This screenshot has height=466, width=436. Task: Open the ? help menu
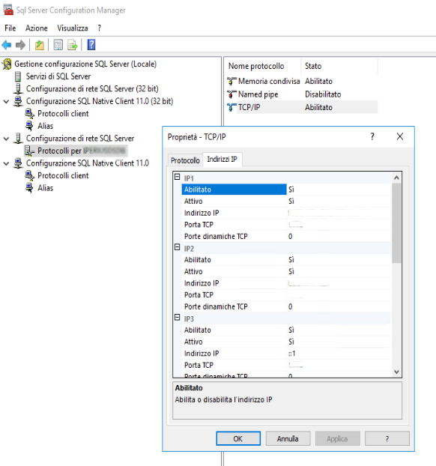tap(100, 28)
